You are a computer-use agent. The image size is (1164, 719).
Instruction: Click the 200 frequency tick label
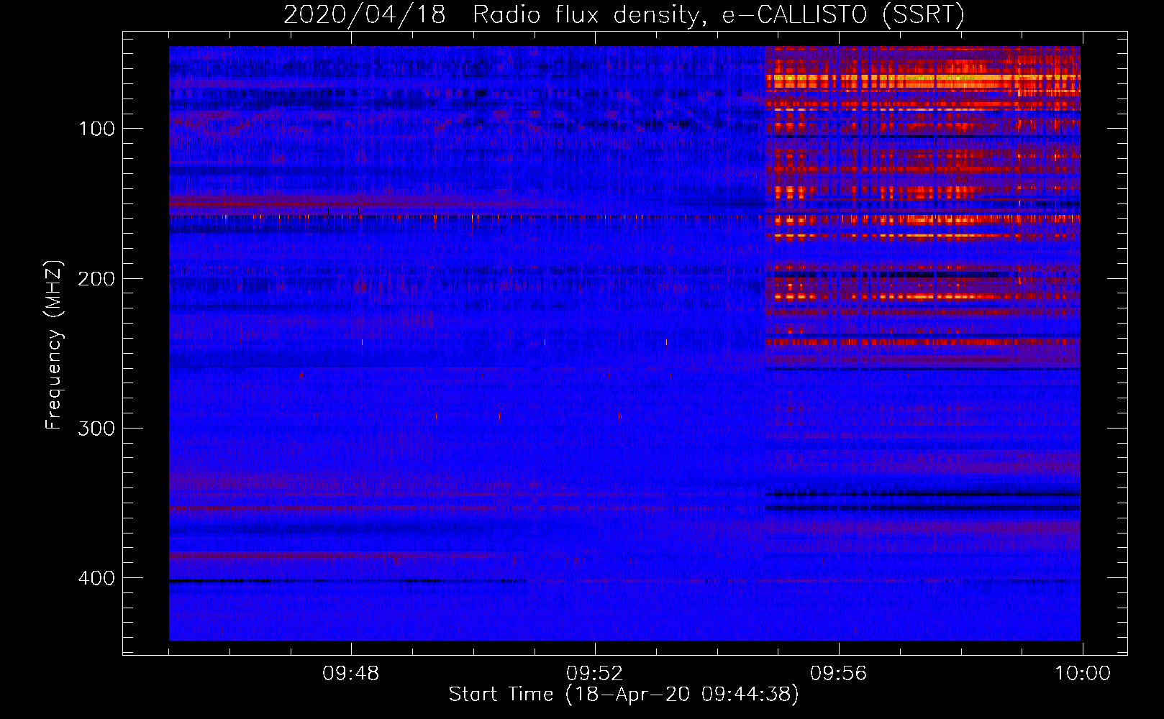pos(96,278)
